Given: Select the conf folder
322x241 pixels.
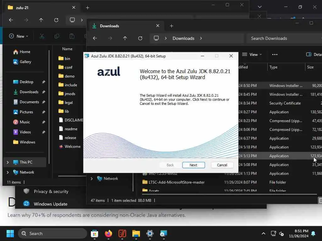Looking at the screenshot, I should pyautogui.click(x=65, y=67).
